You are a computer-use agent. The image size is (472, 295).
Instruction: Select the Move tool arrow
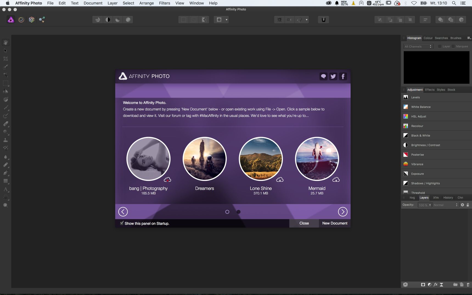pos(5,50)
